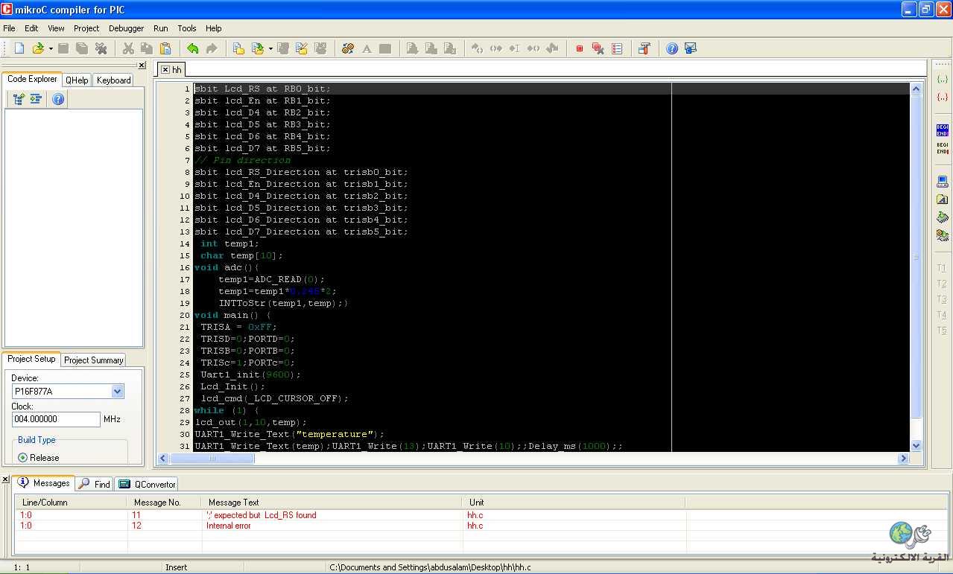Click the Line/Column column header
The width and height of the screenshot is (953, 574).
tap(71, 503)
